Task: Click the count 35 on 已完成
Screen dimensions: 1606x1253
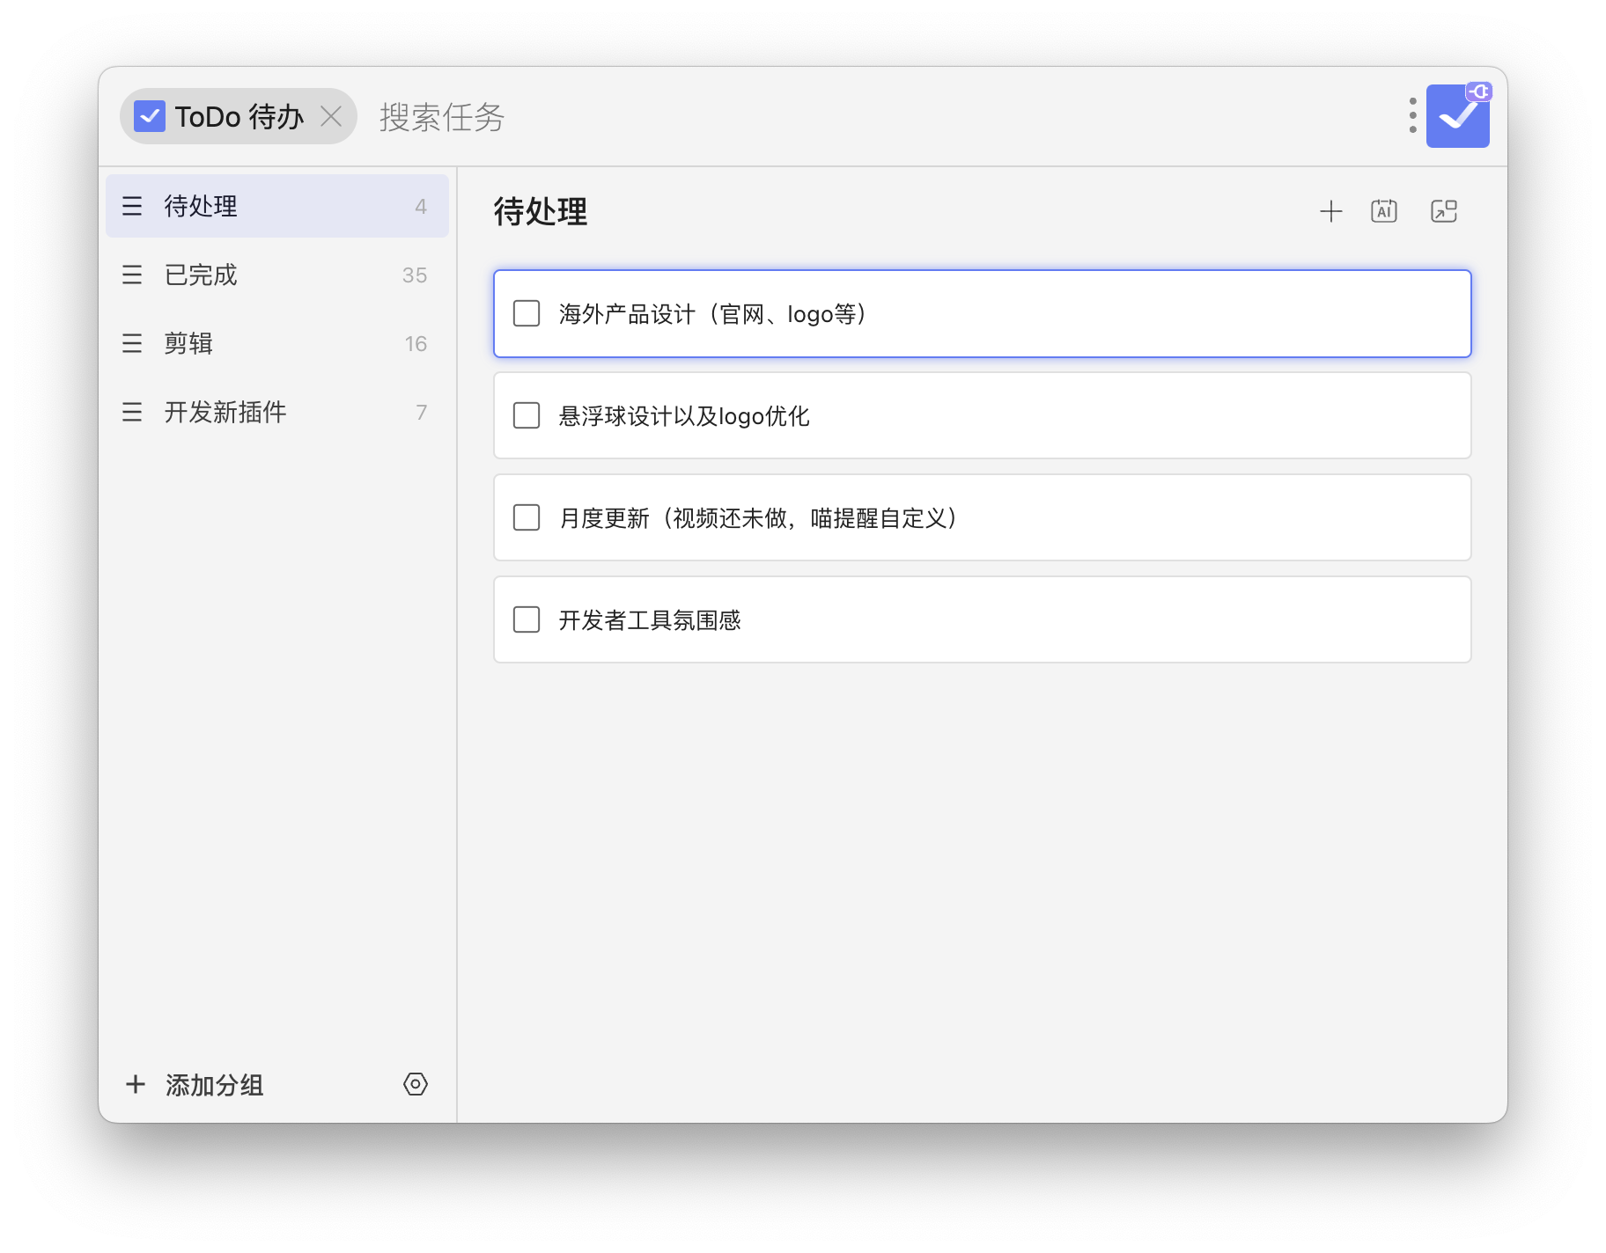Action: click(415, 275)
